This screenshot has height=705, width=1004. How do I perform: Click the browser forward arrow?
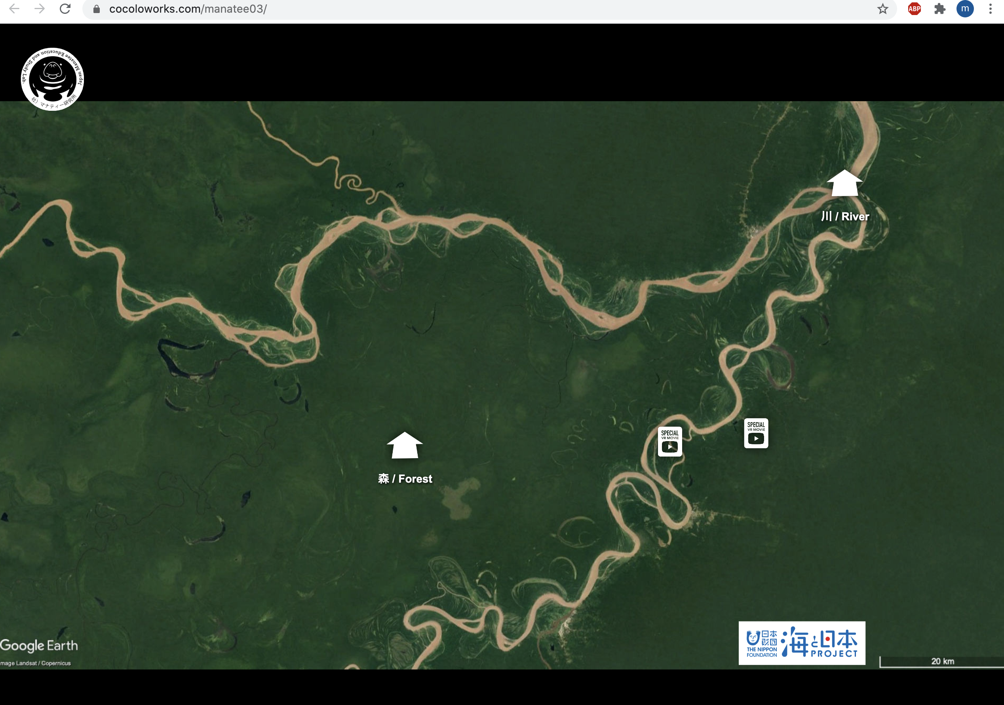click(40, 9)
